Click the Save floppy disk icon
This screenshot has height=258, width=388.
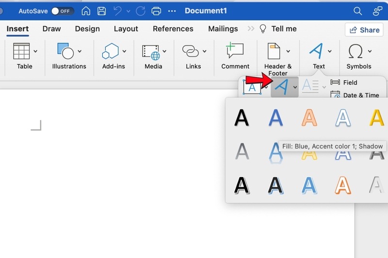pos(101,11)
